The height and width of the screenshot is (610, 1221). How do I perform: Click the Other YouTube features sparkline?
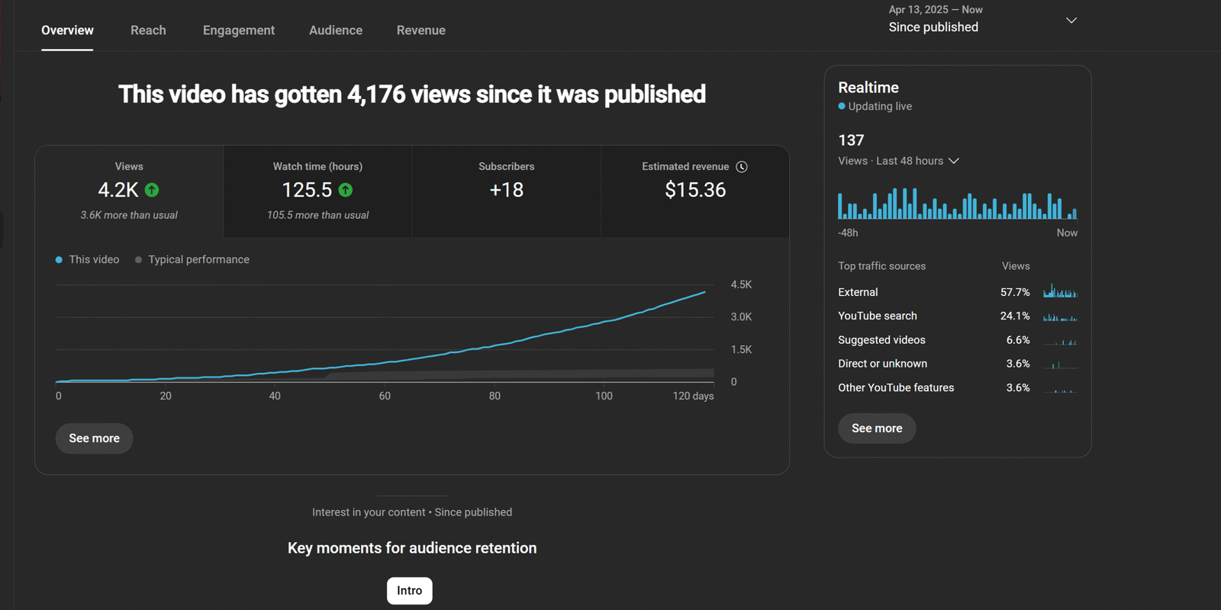[1060, 388]
